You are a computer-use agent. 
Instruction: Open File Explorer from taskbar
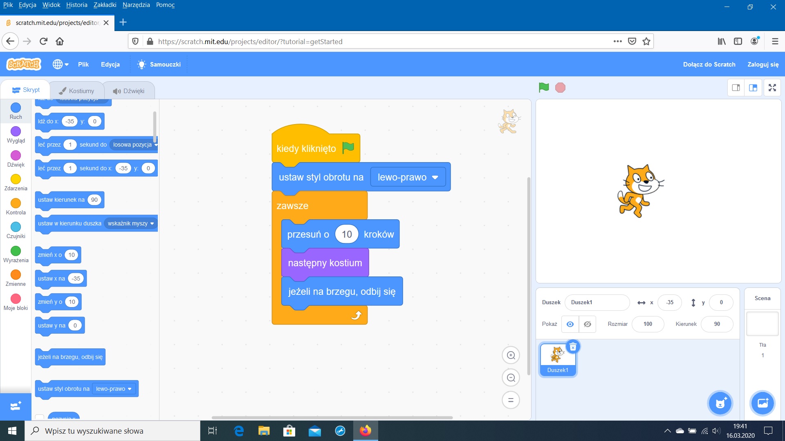[264, 431]
